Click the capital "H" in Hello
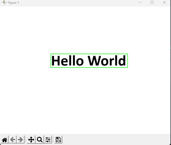Image resolution: width=171 pixels, height=145 pixels. pyautogui.click(x=56, y=61)
